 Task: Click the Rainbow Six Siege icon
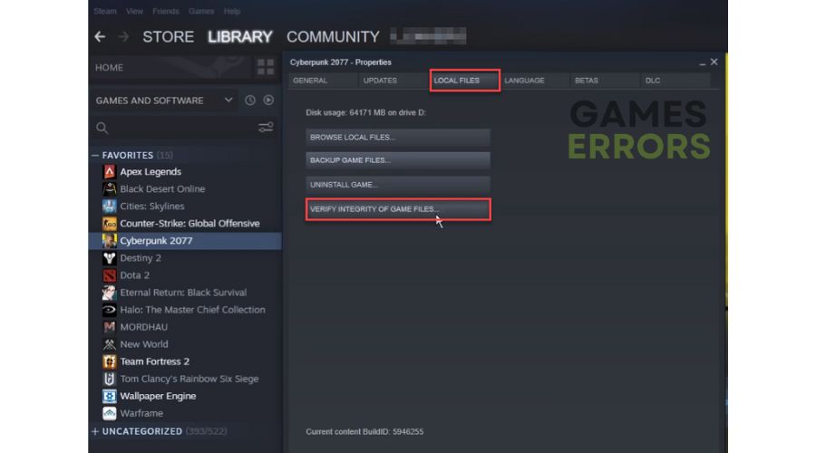pos(110,379)
